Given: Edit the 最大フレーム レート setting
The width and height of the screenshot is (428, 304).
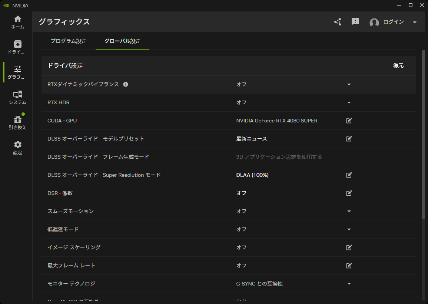Looking at the screenshot, I should tap(349, 266).
